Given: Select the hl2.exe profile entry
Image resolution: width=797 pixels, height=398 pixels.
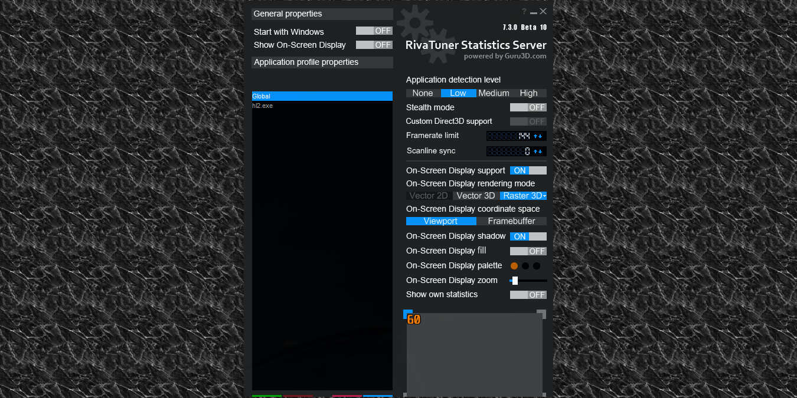Looking at the screenshot, I should [x=263, y=106].
